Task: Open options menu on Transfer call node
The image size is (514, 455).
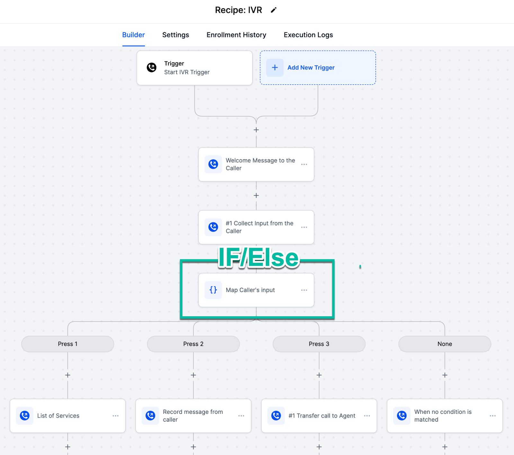Action: [x=367, y=415]
